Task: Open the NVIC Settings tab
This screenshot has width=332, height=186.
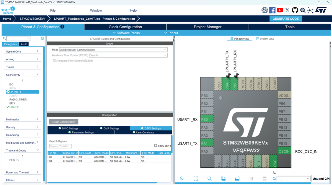Action: [x=68, y=128]
